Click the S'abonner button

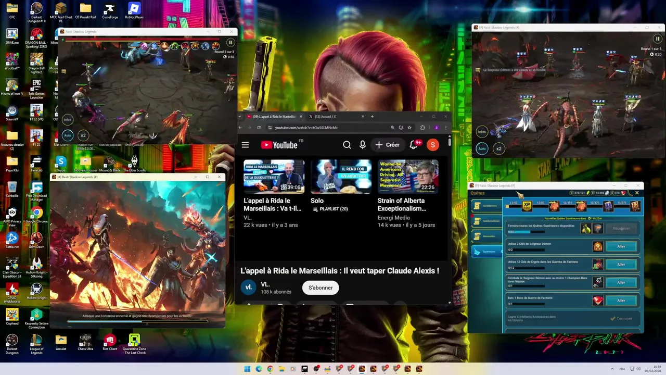[x=321, y=287]
